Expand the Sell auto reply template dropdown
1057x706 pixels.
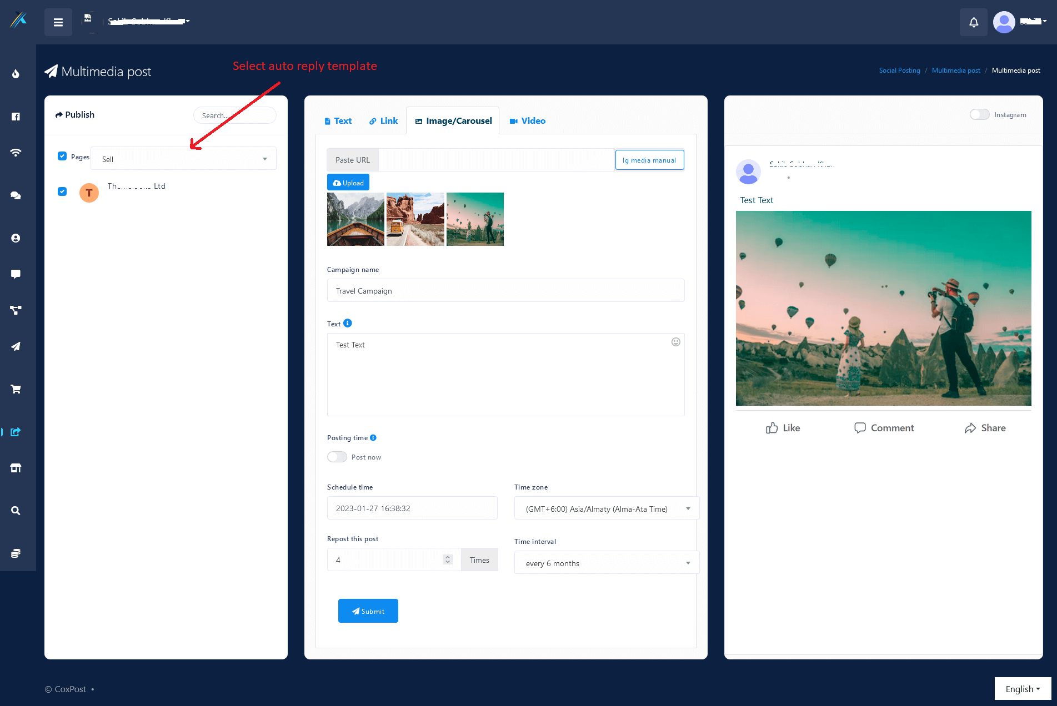click(x=183, y=159)
